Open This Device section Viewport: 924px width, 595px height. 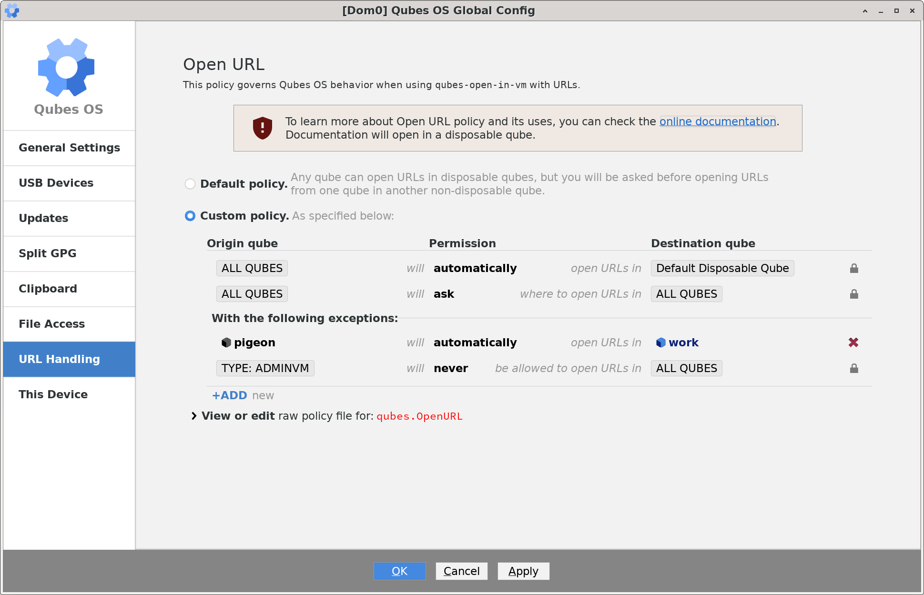69,394
